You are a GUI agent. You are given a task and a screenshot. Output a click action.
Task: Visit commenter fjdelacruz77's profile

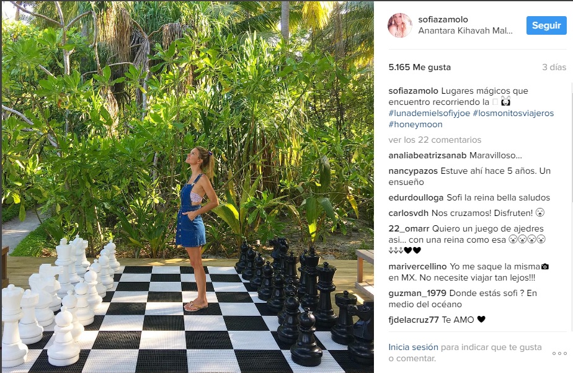pyautogui.click(x=413, y=320)
